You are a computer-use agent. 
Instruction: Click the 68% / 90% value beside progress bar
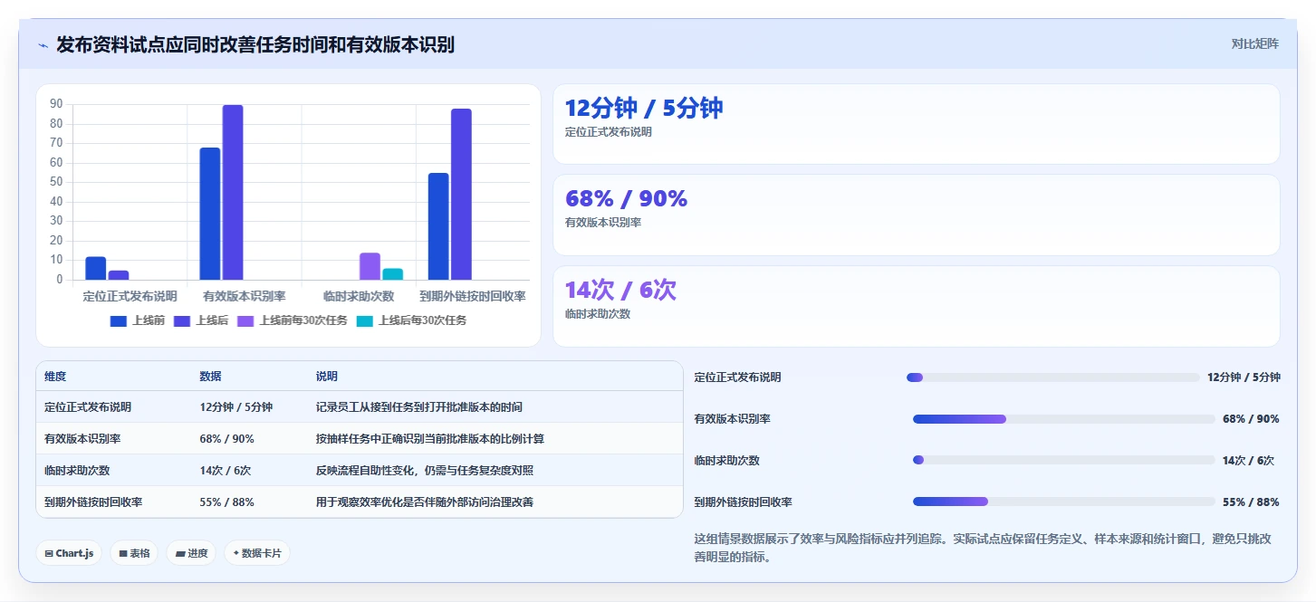[1251, 419]
